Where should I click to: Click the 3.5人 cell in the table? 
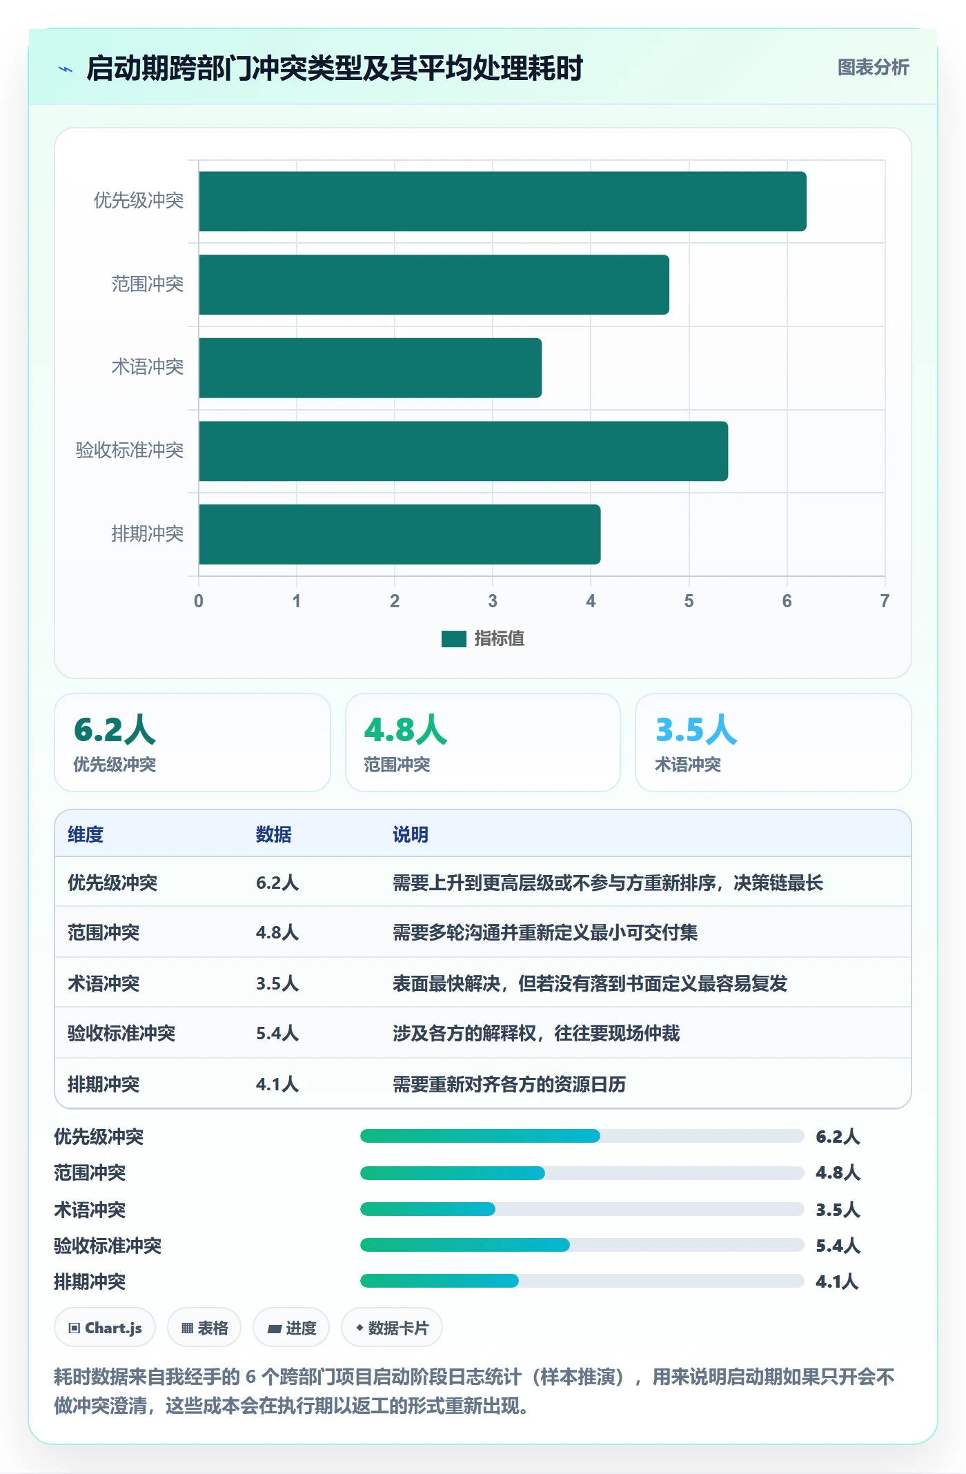(277, 983)
